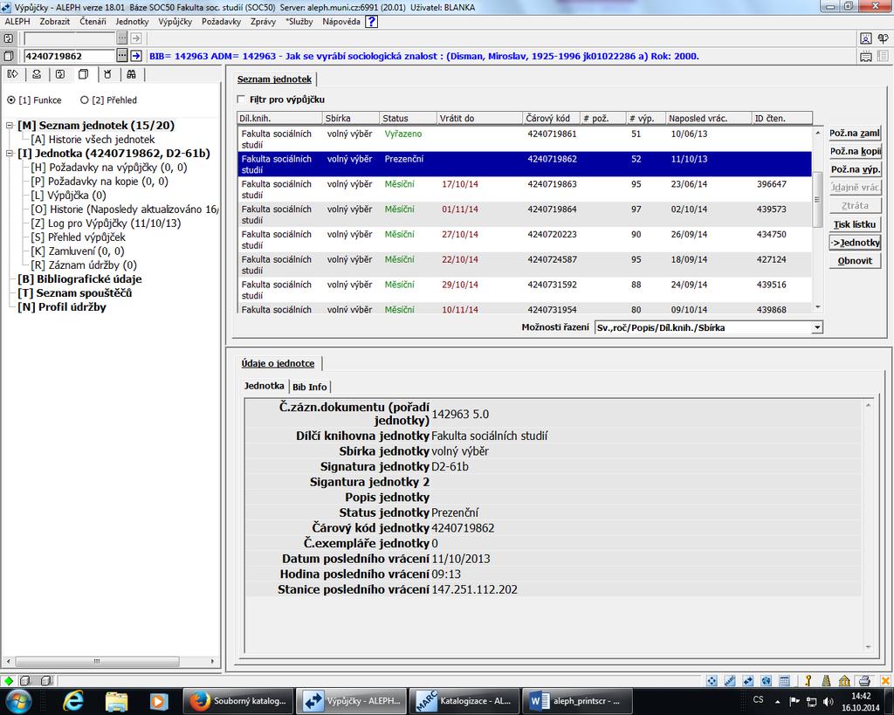Select the row with barcode 4240719861
Viewport: 894px width, 715px height.
tap(525, 139)
